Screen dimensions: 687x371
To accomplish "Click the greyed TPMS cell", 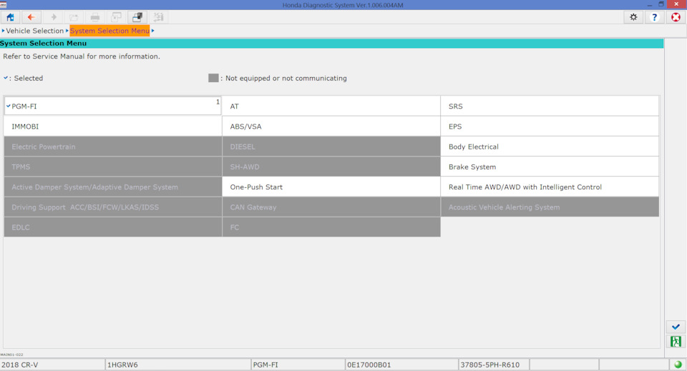I will [112, 167].
